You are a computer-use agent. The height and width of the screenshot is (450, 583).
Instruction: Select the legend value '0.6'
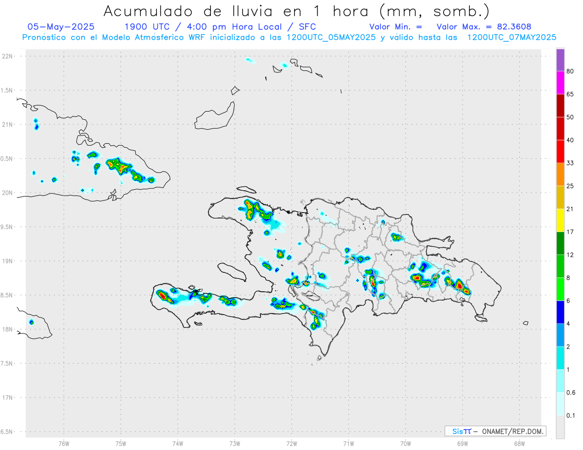571,393
